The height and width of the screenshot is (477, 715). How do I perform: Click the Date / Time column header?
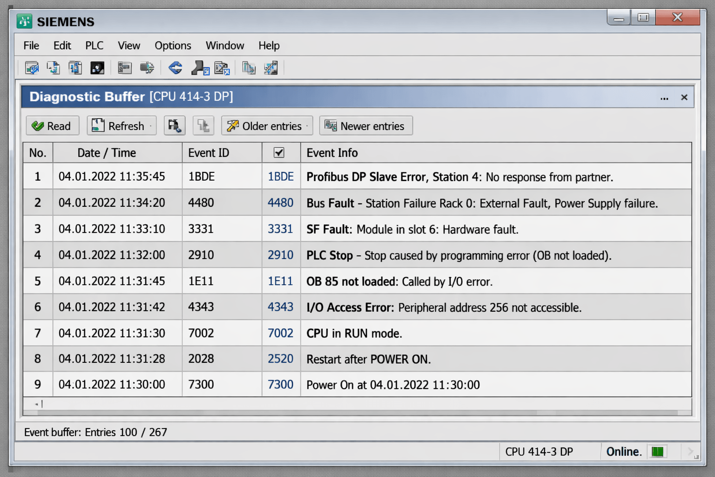coord(117,153)
